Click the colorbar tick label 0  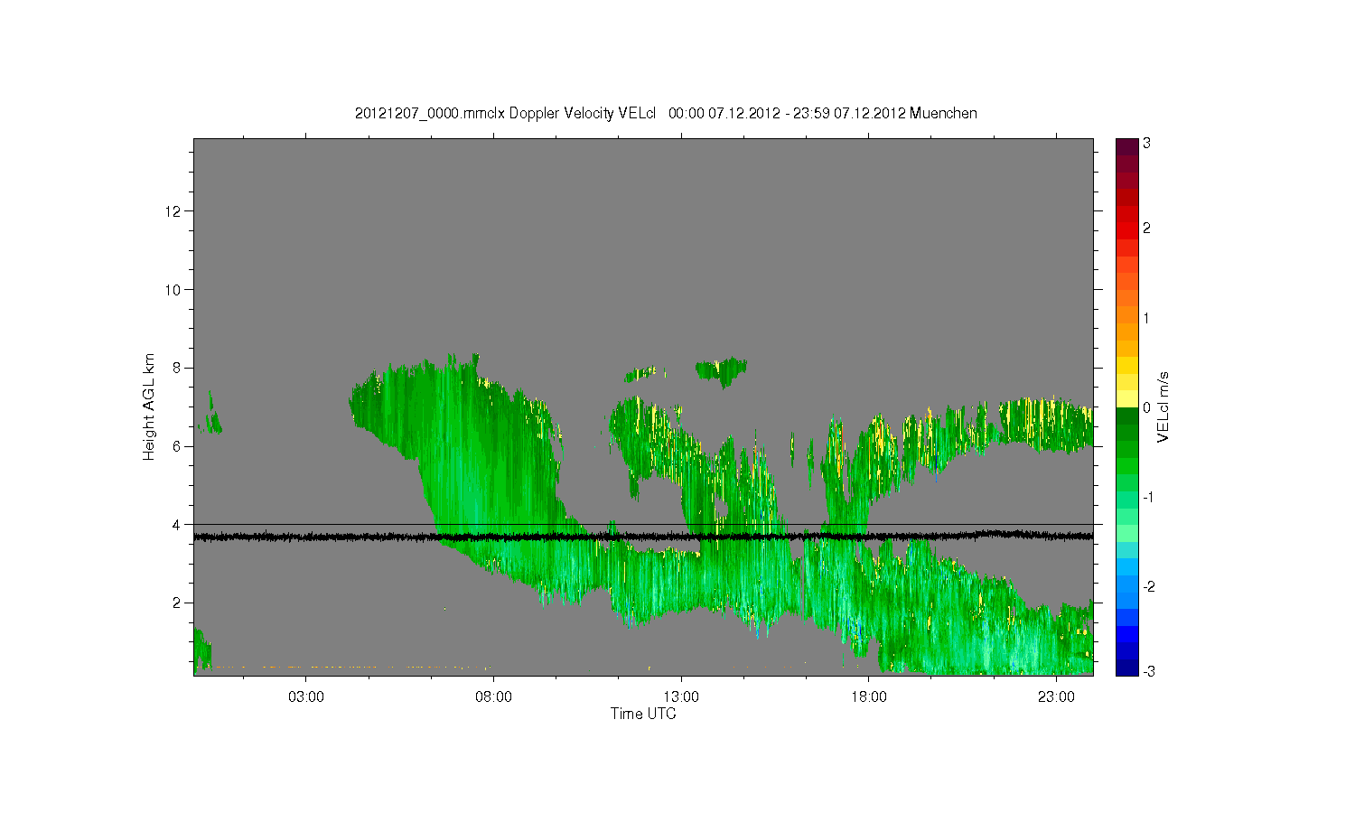pos(1146,407)
